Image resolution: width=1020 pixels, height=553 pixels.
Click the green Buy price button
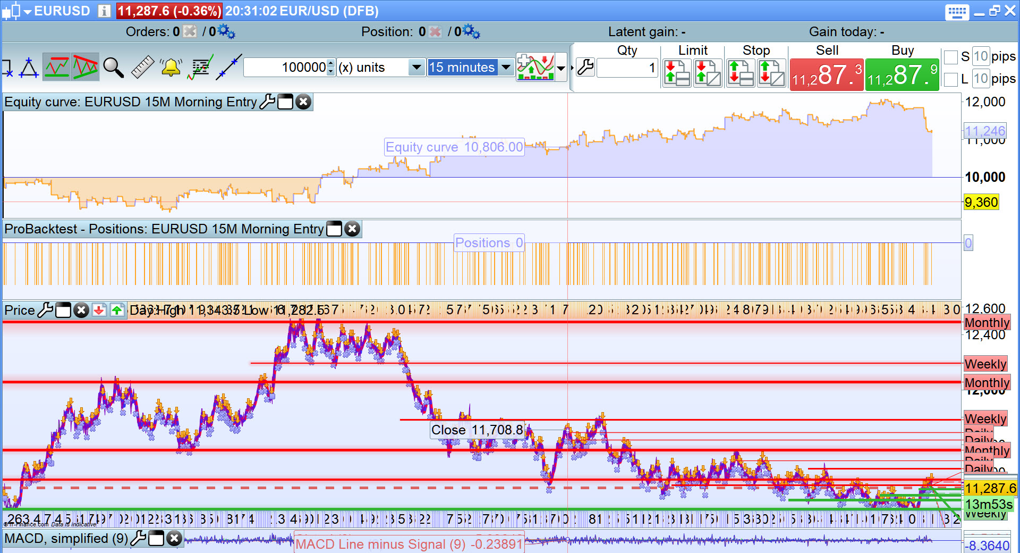pos(902,75)
